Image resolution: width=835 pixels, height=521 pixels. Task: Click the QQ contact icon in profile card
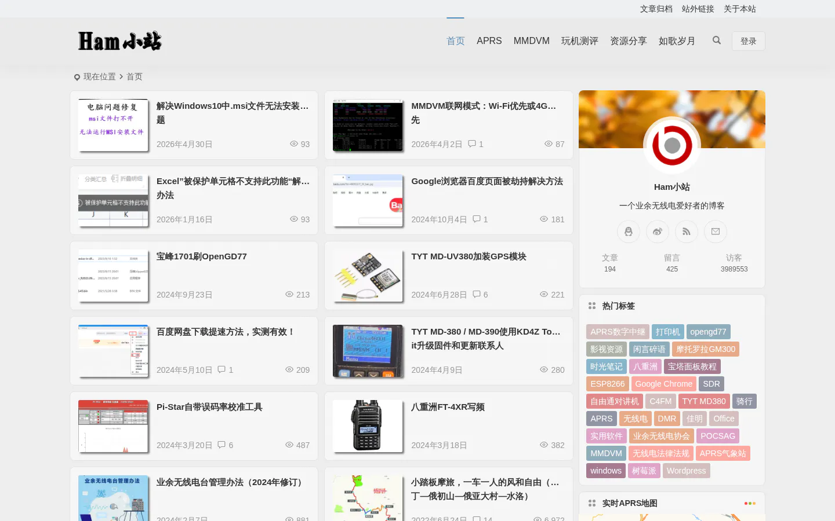(x=629, y=232)
